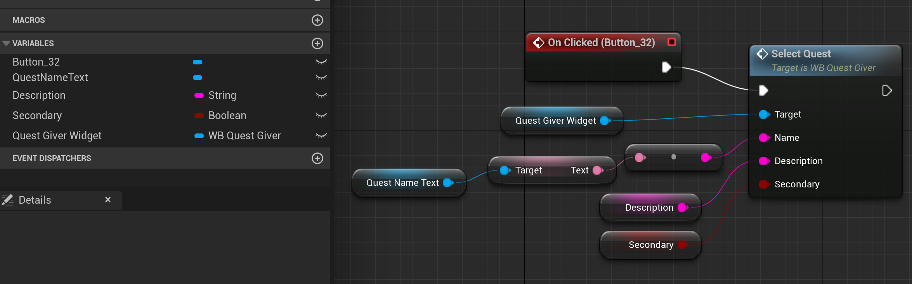
Task: Click the Select Quest input execution pin
Action: tap(763, 91)
